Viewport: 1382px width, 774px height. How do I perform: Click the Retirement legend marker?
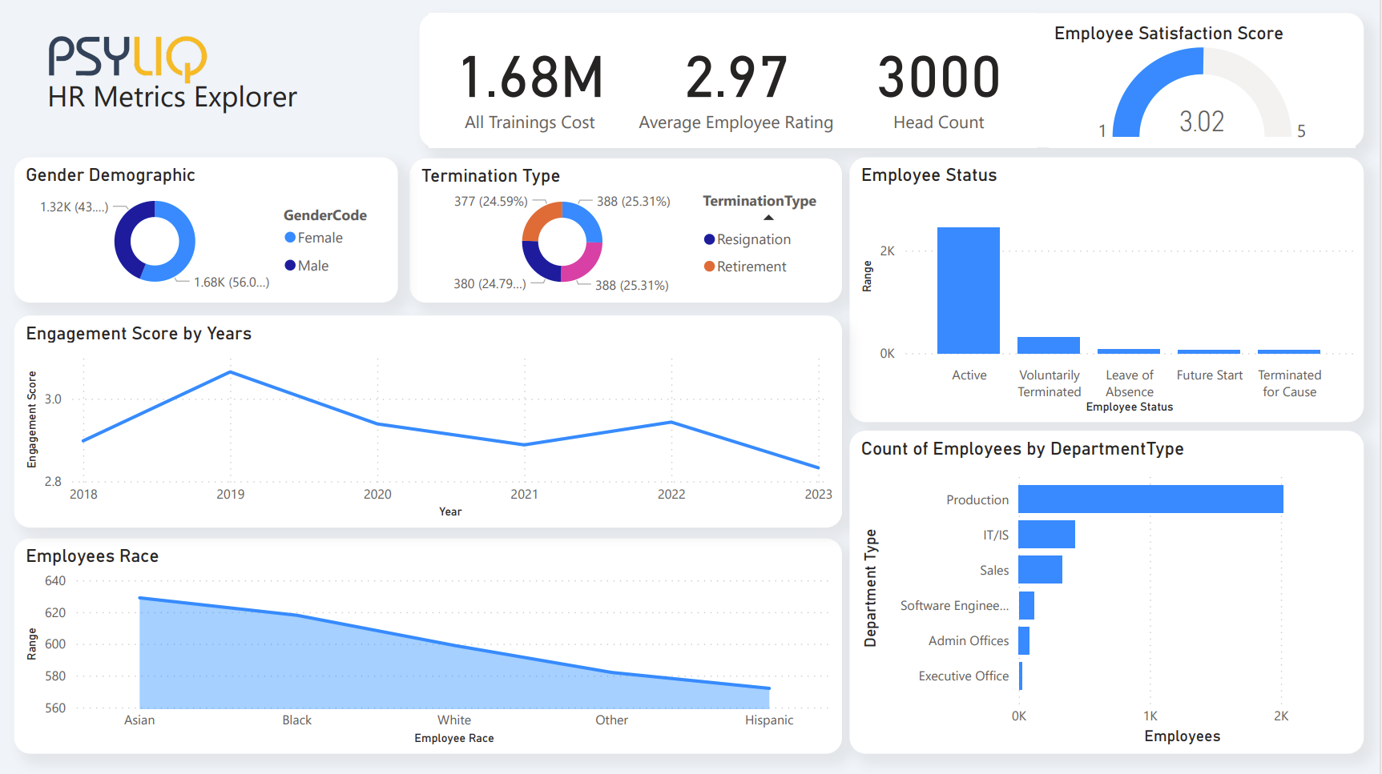click(x=708, y=266)
